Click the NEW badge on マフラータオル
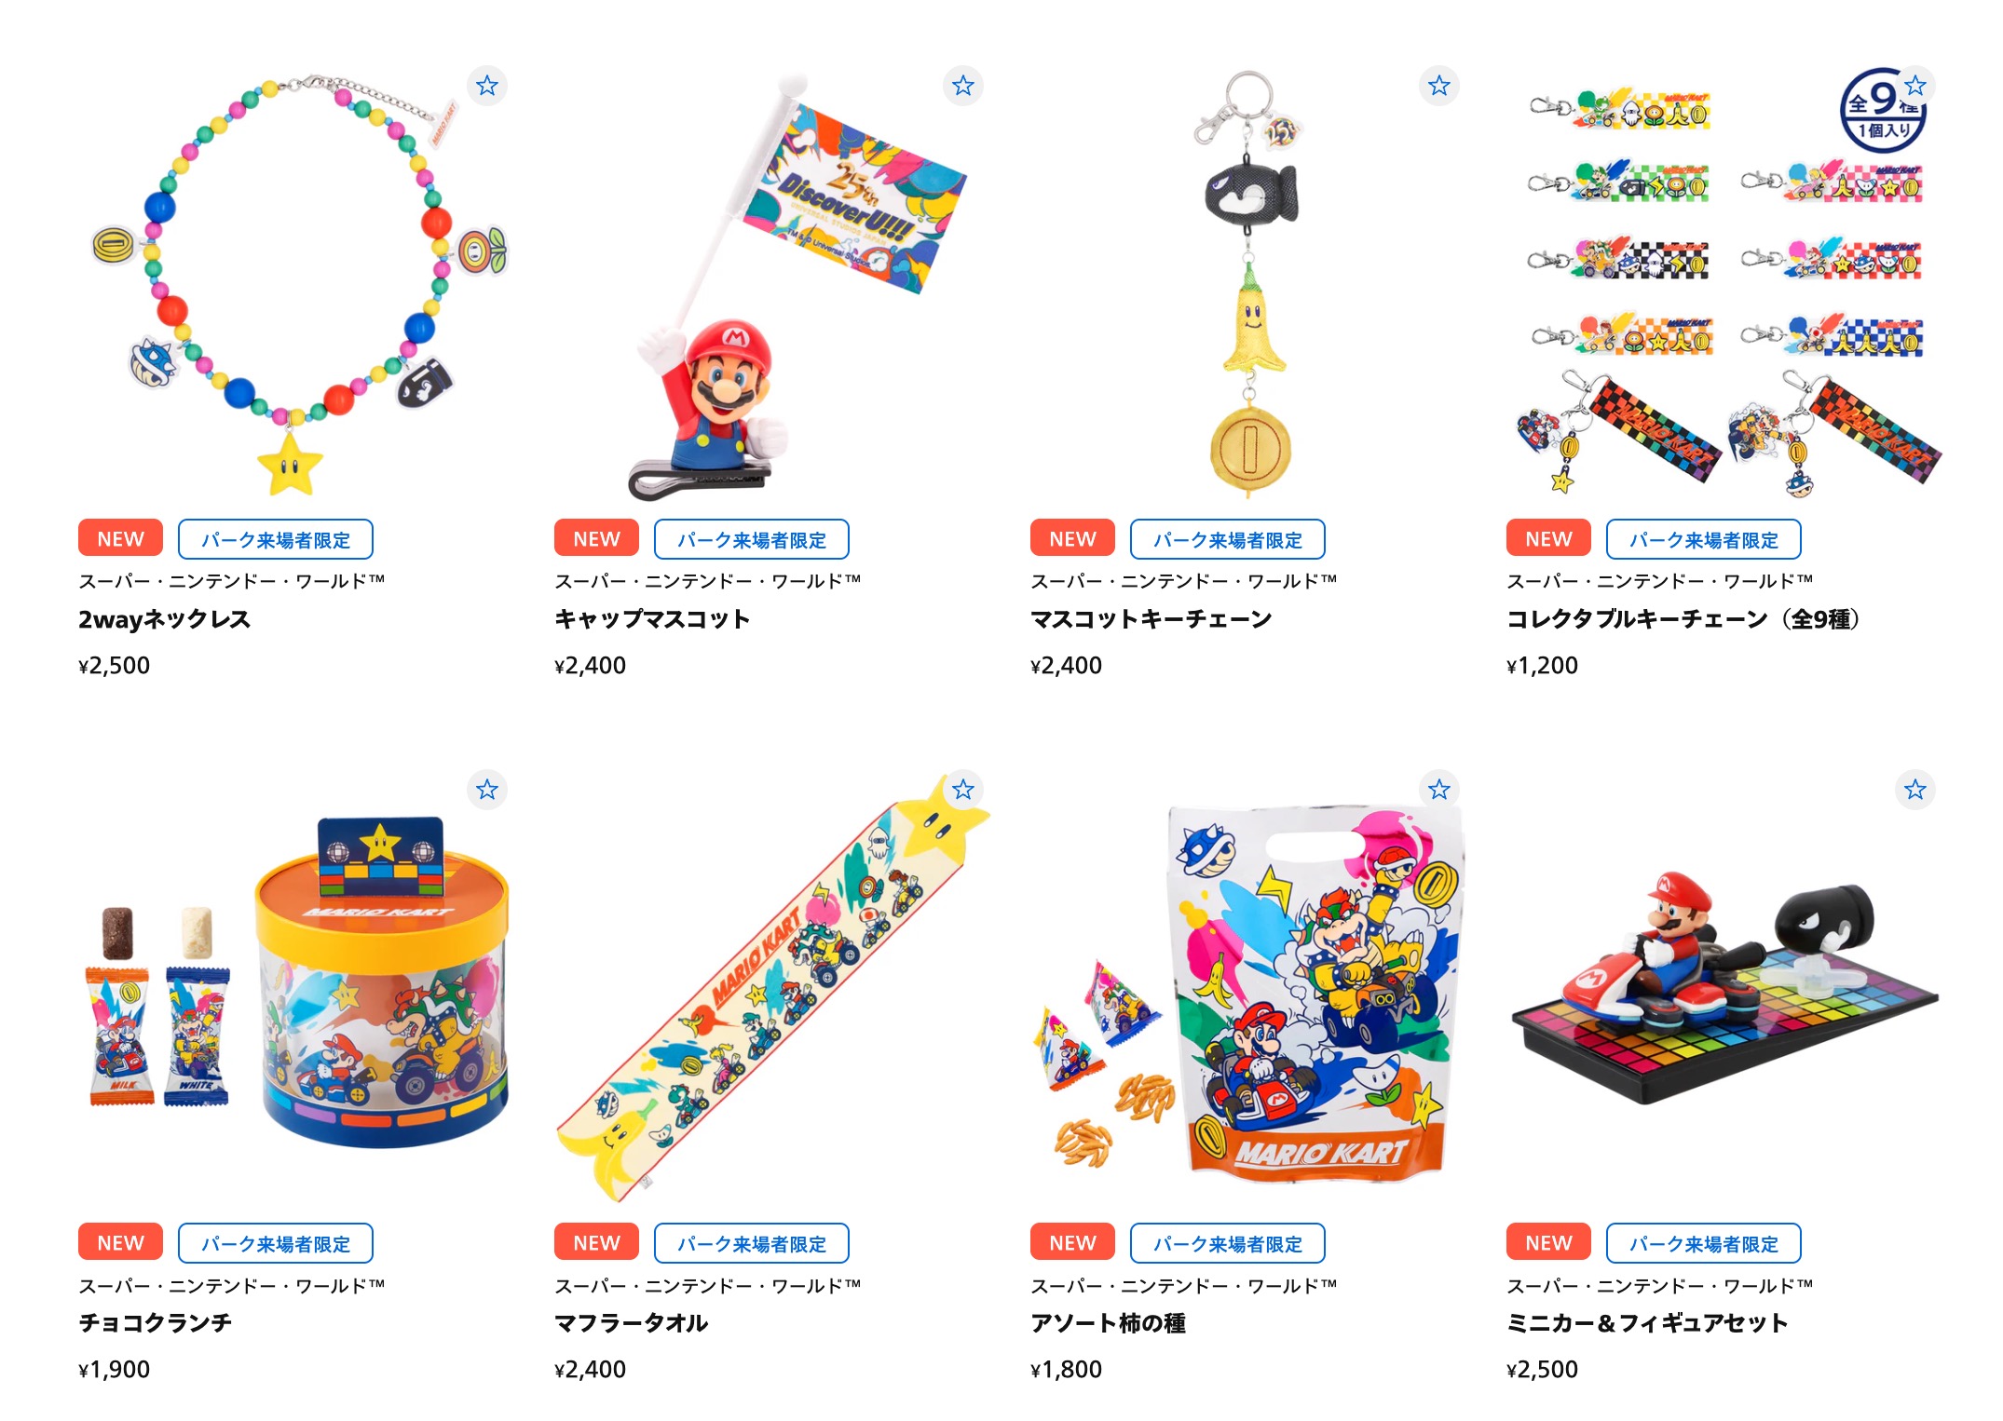Image resolution: width=2003 pixels, height=1421 pixels. click(597, 1243)
